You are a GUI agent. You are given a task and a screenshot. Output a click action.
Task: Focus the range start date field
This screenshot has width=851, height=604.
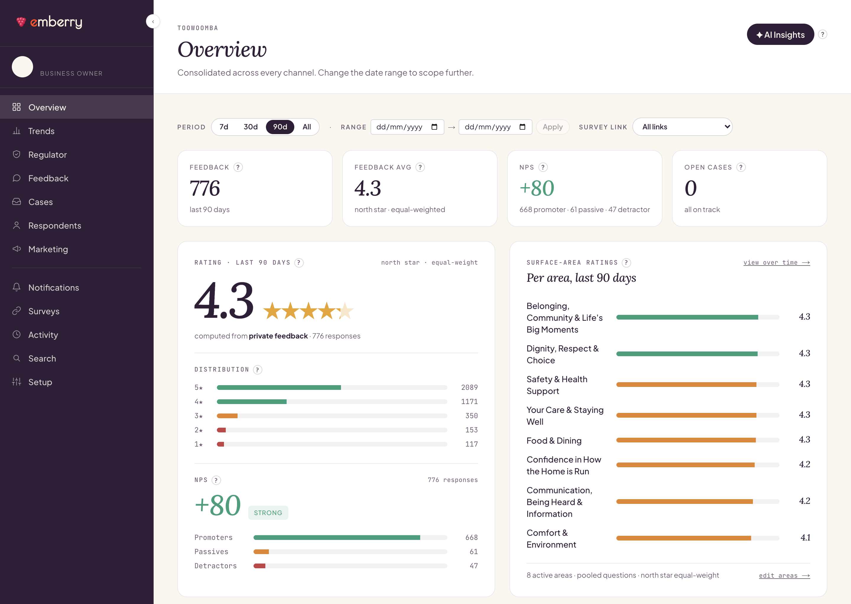[407, 127]
